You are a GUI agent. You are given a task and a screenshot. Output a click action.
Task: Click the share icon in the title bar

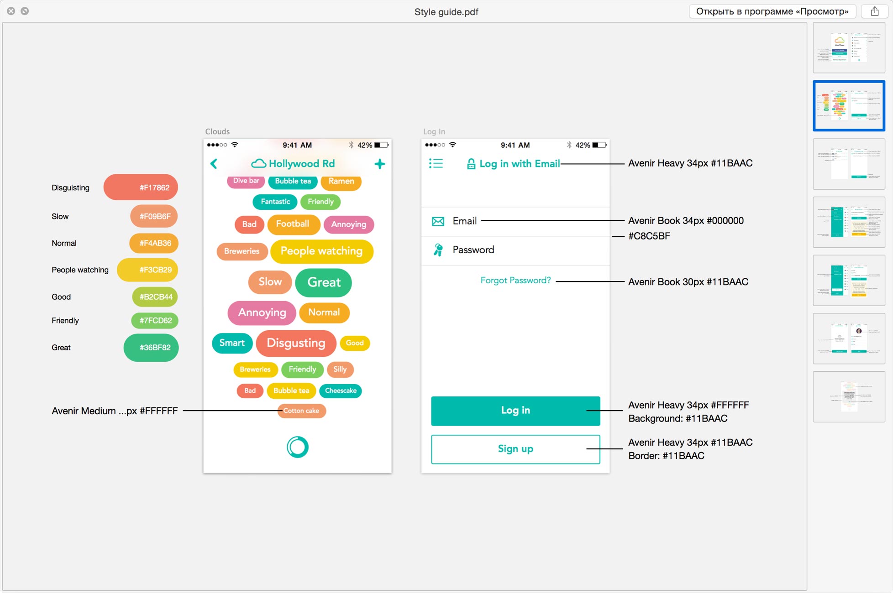[x=874, y=11]
